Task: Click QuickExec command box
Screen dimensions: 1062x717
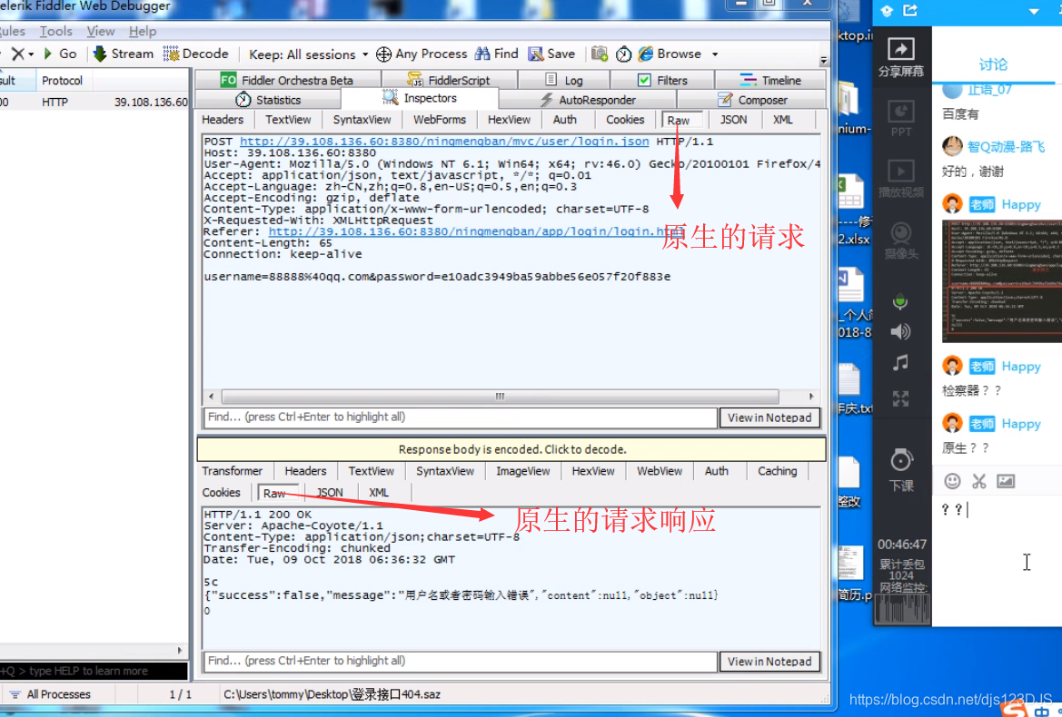Action: (94, 671)
